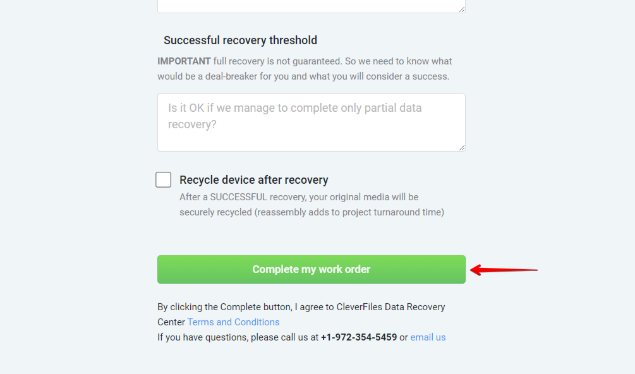This screenshot has width=635, height=374.
Task: Click the red arrow pointing at the button
Action: (x=504, y=270)
